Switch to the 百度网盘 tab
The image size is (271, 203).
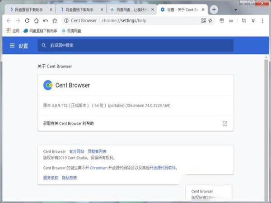pos(131,10)
